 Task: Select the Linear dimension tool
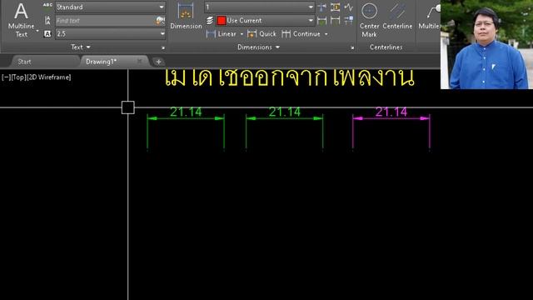(222, 33)
